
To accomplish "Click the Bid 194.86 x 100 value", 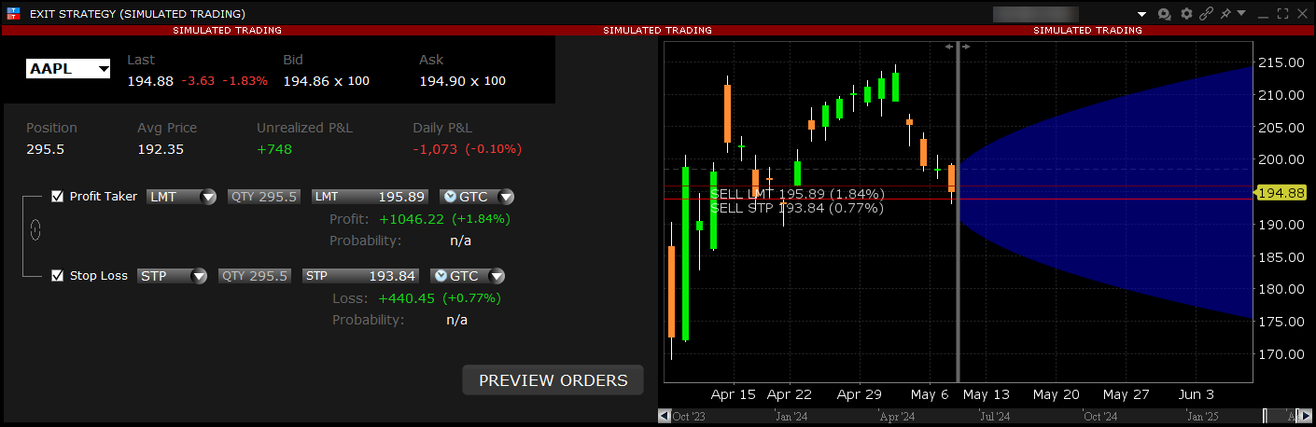I will [x=326, y=81].
